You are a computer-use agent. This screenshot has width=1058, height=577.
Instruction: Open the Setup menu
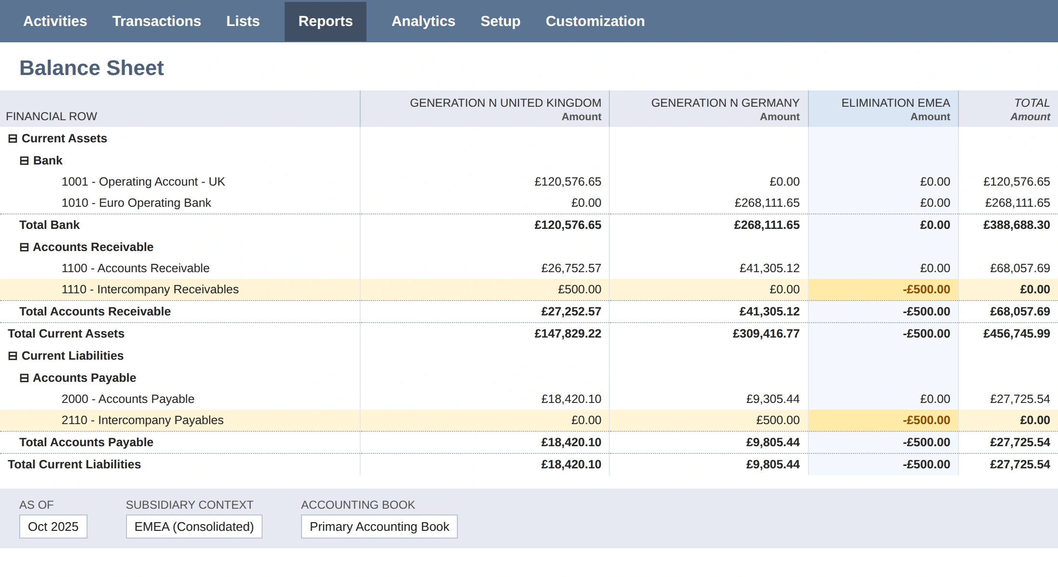pyautogui.click(x=500, y=21)
